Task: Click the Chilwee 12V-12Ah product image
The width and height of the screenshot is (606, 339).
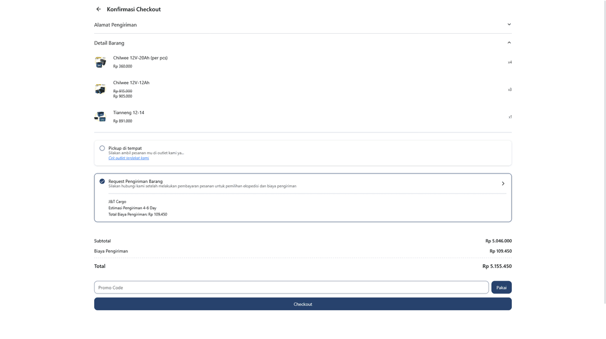Action: click(100, 89)
